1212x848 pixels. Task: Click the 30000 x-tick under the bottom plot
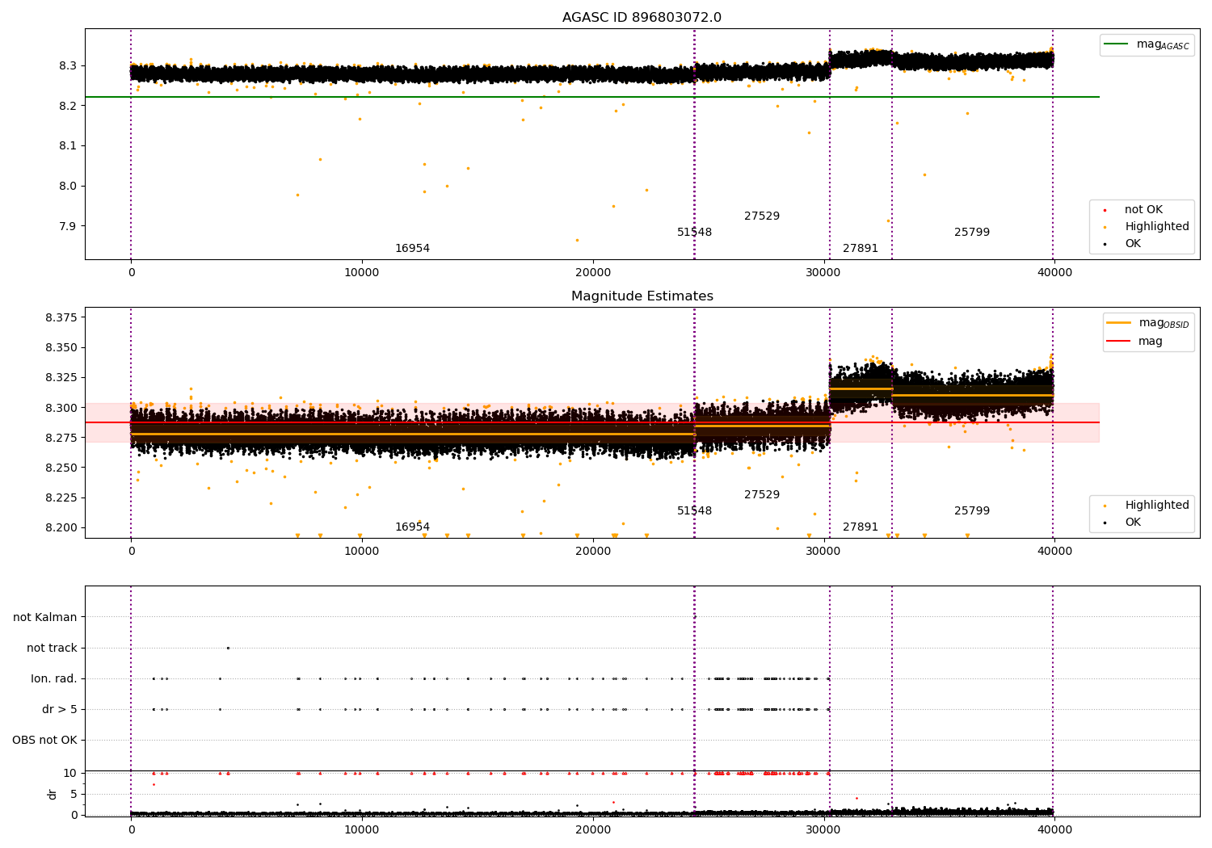[823, 829]
